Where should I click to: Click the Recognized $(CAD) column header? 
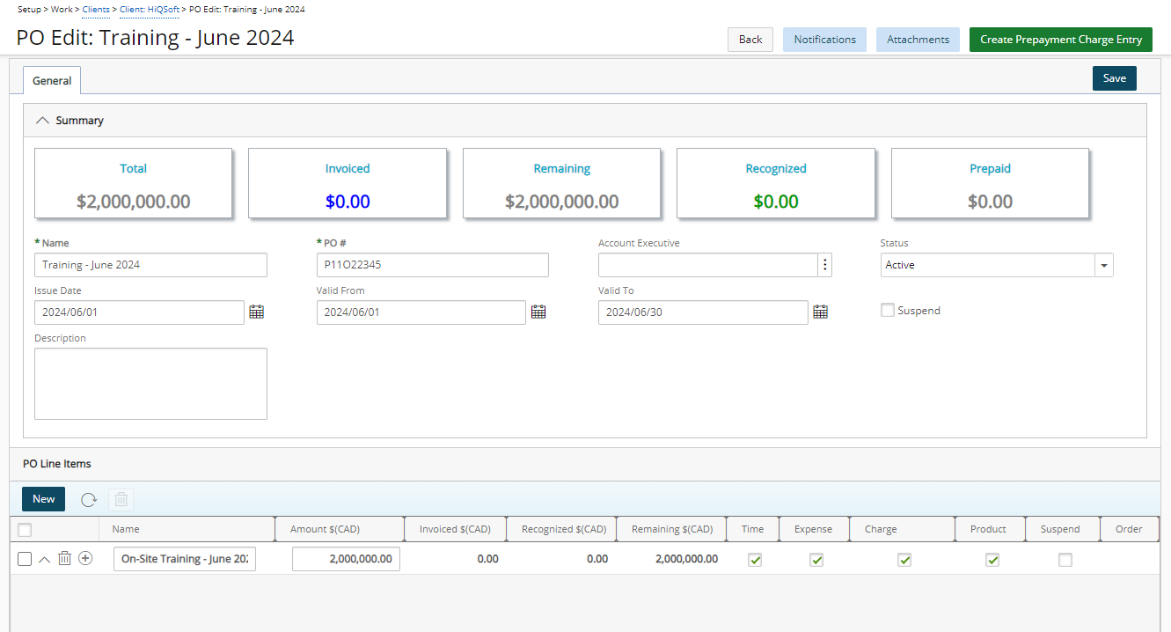point(564,529)
